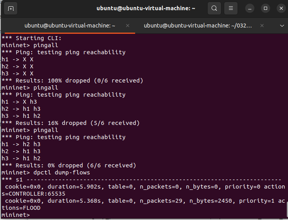This screenshot has width=288, height=220.
Task: Open the terminal search tool
Action: [x=214, y=8]
